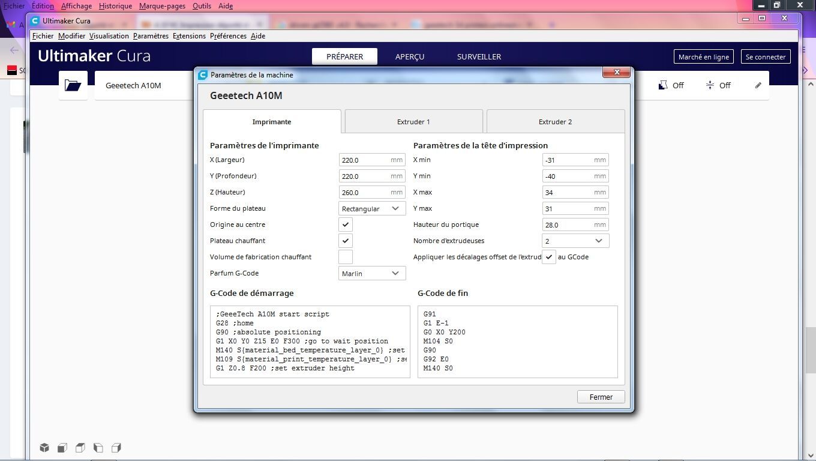816x461 pixels.
Task: Open the Visualisation menu
Action: [109, 36]
